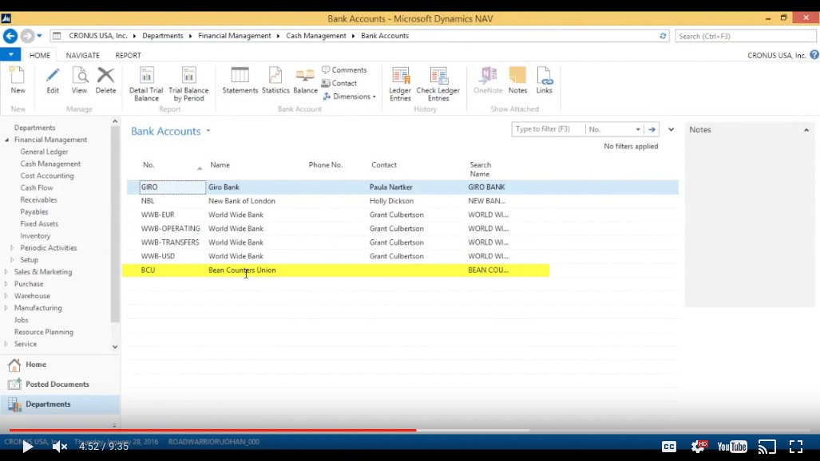The height and width of the screenshot is (461, 820).
Task: Click the New bank account icon
Action: pyautogui.click(x=18, y=80)
